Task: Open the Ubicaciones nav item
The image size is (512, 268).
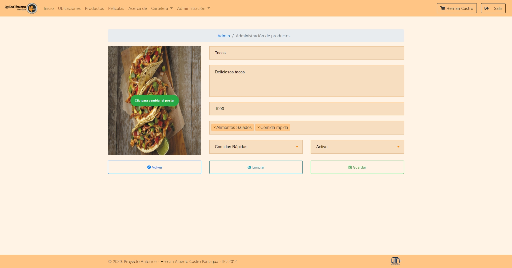Action: click(x=69, y=8)
